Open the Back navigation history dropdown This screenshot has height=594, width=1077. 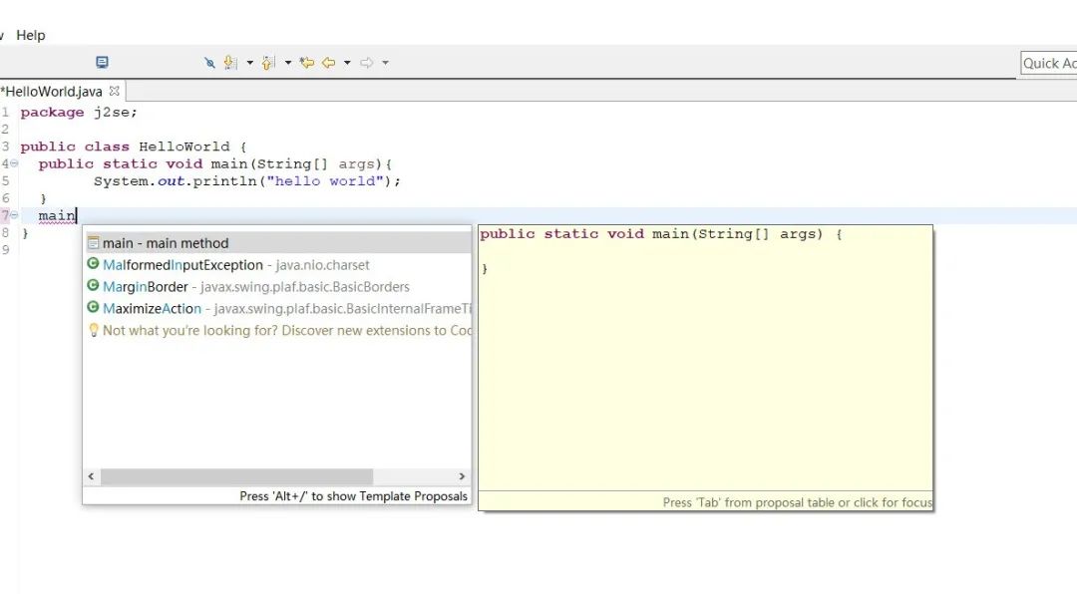tap(347, 62)
